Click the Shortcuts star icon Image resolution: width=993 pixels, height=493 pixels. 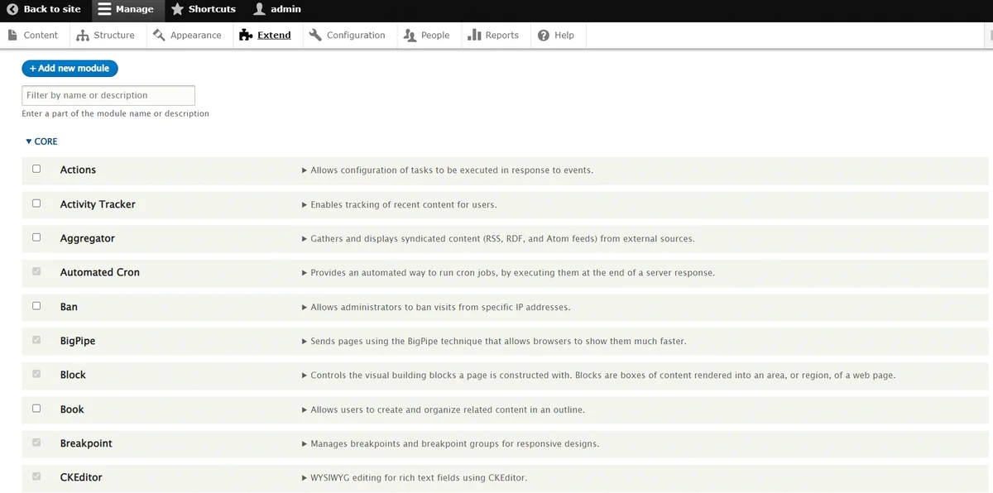177,9
